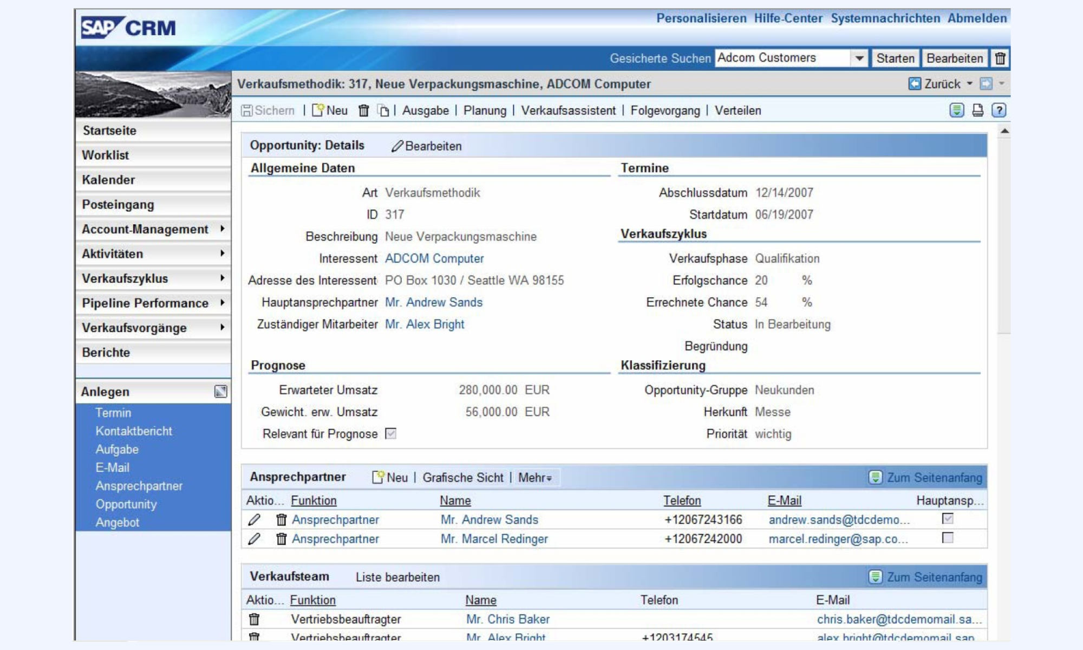Open the Zurück history dropdown arrow
The height and width of the screenshot is (650, 1083).
(x=970, y=84)
